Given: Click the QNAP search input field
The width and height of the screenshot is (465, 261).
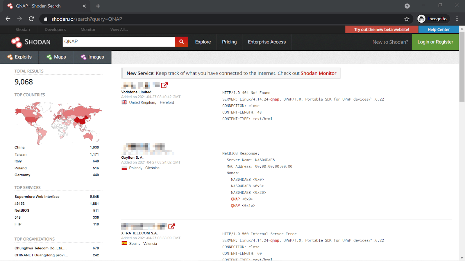Looking at the screenshot, I should [x=119, y=42].
